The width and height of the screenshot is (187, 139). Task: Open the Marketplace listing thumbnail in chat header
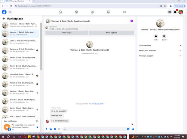47,28
